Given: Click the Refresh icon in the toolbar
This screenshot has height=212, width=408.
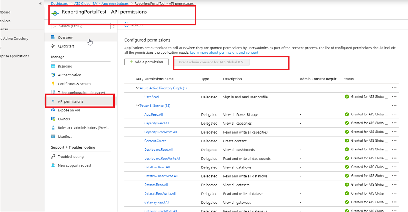Looking at the screenshot, I should [x=126, y=25].
